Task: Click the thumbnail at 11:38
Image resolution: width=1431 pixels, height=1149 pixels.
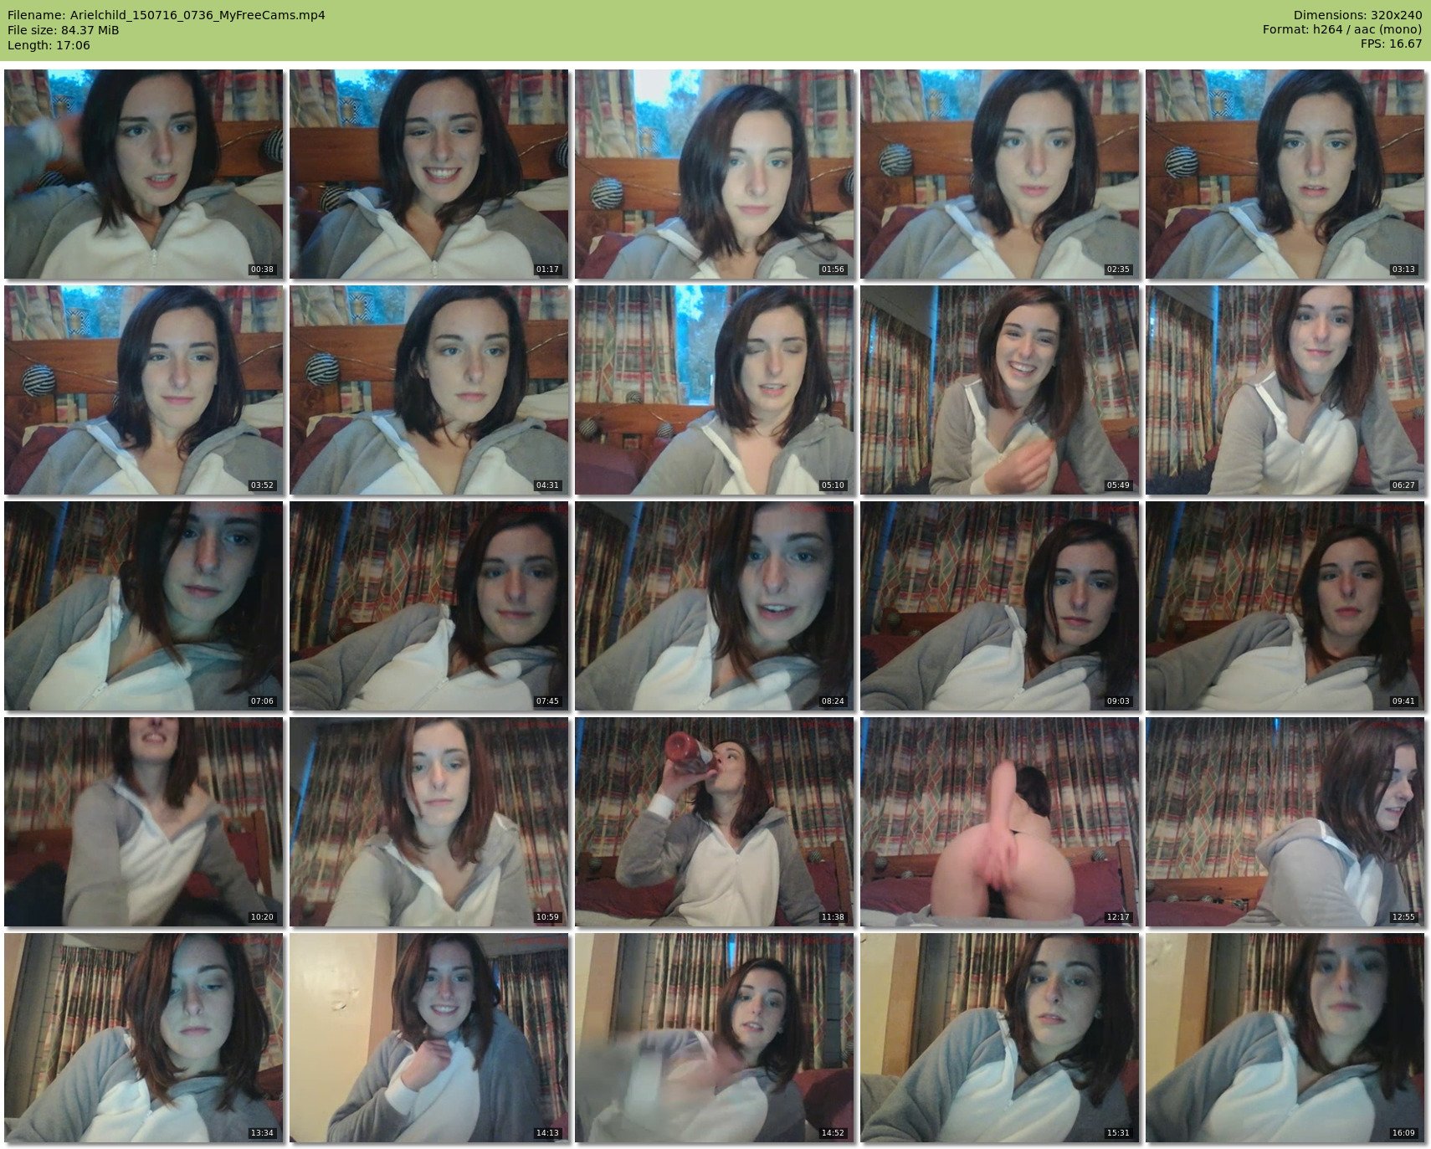Action: click(714, 822)
